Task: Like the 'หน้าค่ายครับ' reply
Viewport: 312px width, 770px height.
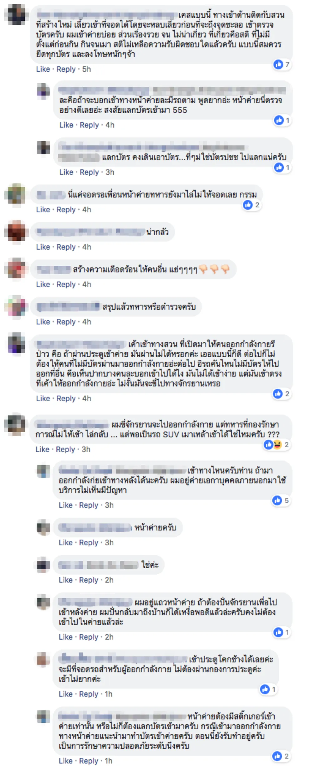Action: tap(66, 543)
